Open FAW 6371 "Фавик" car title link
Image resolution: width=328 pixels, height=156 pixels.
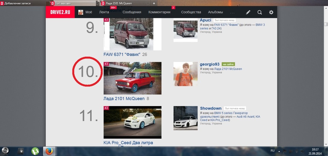[x=122, y=55]
